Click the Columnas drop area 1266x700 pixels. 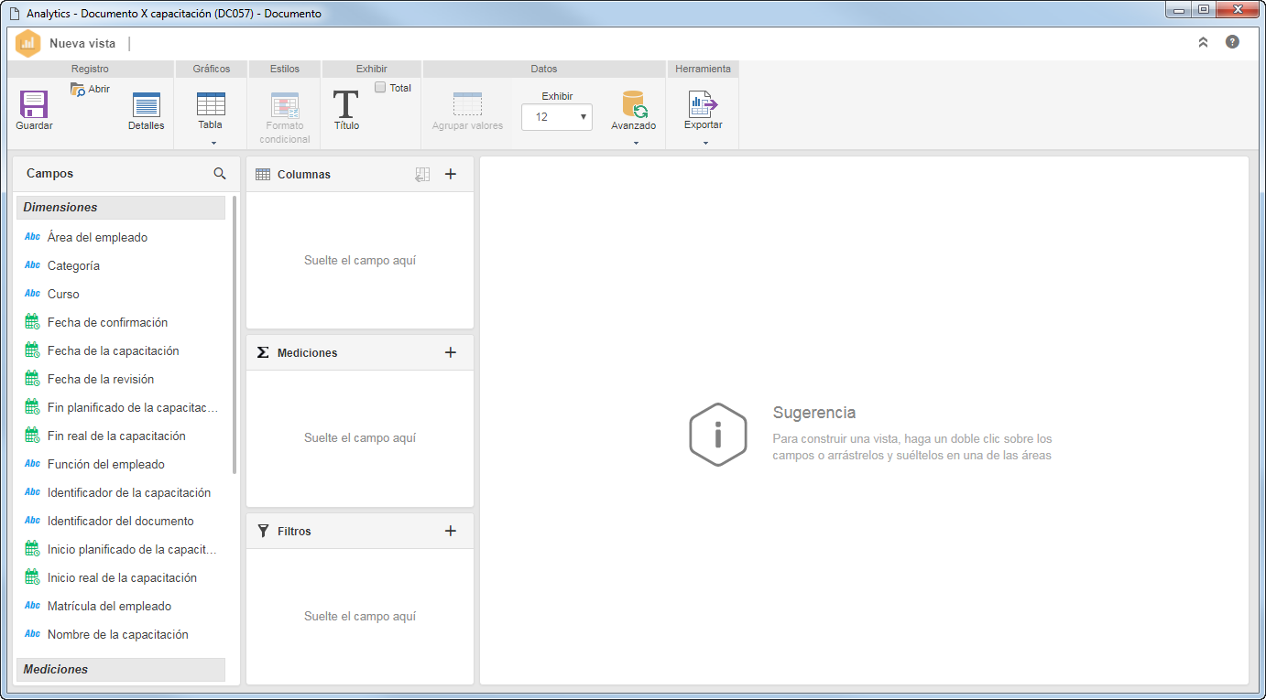pyautogui.click(x=360, y=260)
